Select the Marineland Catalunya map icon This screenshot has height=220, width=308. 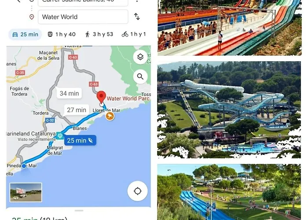click(x=60, y=136)
